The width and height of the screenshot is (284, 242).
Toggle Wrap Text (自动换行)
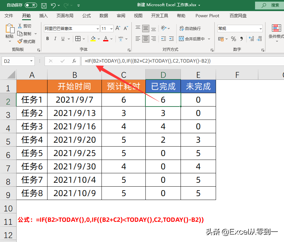[x=190, y=28]
